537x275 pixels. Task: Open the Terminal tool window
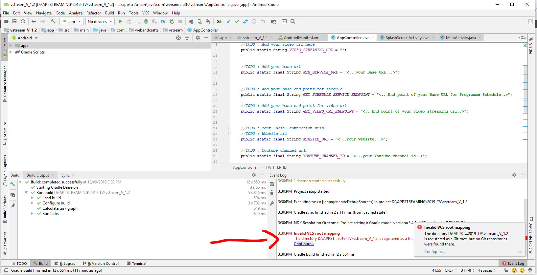click(136, 264)
